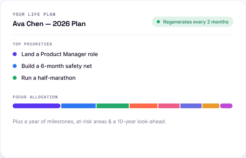This screenshot has height=158, width=246.
Task: Select the green focus allocation segment
Action: (x=113, y=106)
